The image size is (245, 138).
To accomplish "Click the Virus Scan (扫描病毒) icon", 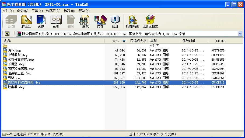I will pos(132,22).
